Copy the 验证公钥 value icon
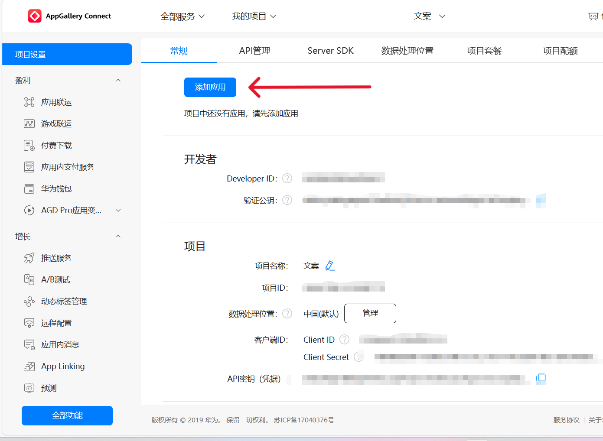 coord(541,200)
